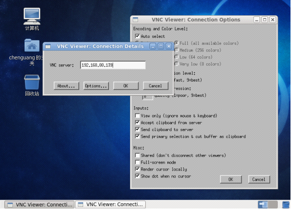Close the Connection Options window

pyautogui.click(x=273, y=19)
